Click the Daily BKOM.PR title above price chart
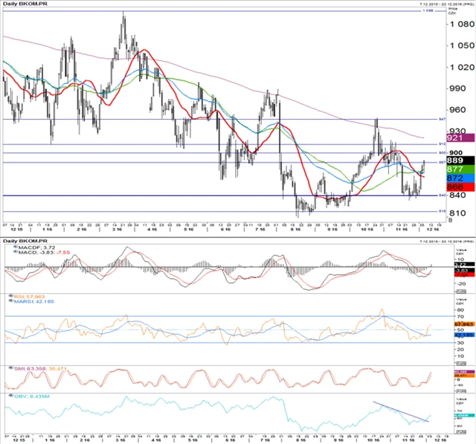The height and width of the screenshot is (444, 476). [20, 5]
